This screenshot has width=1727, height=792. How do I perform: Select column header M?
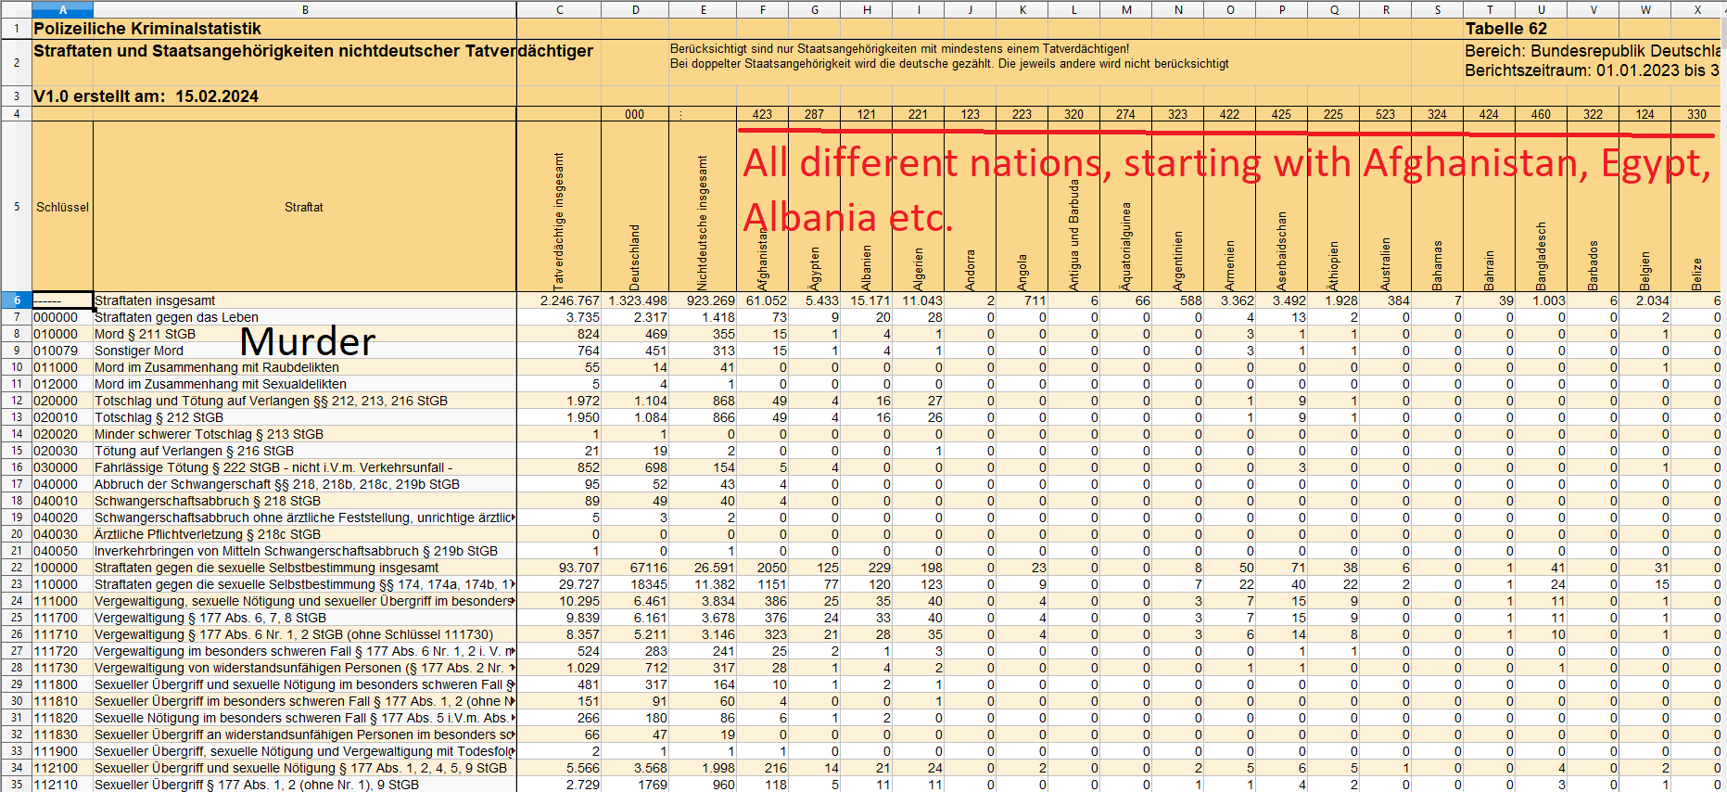1125,9
